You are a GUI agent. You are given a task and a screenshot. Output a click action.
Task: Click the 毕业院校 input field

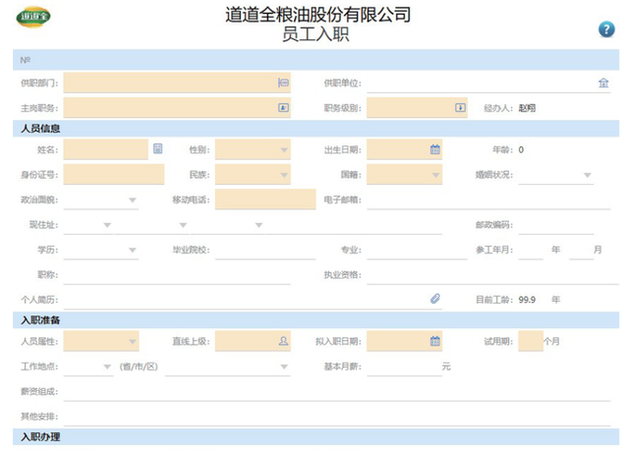265,250
